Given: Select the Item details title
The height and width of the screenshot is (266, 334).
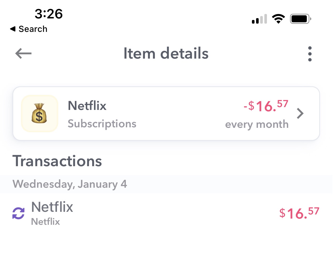Looking at the screenshot, I should [166, 53].
